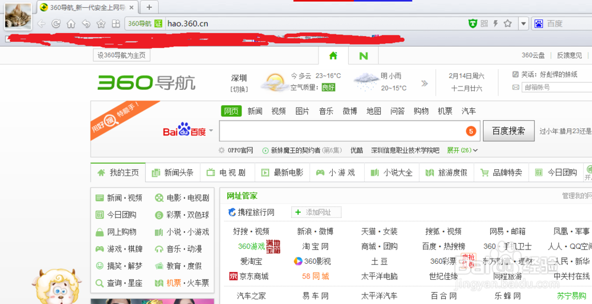
Task: Open the 今日团购 navigation tab
Action: (556, 172)
